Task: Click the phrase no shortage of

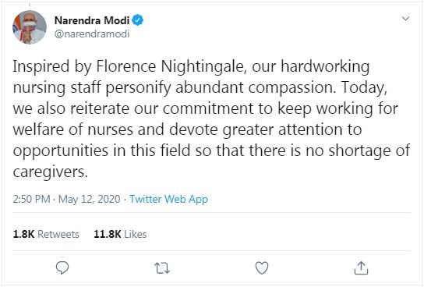Action: pos(358,151)
